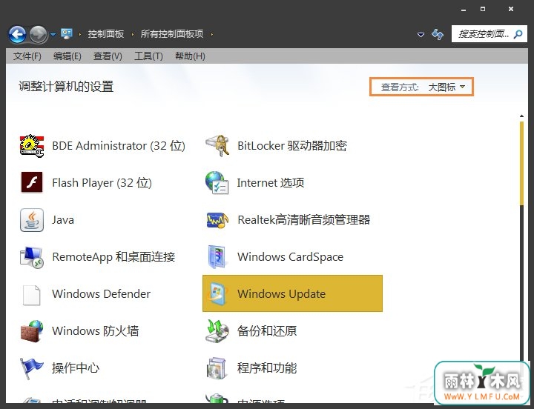
Task: Open the 大图标 view mode dropdown
Action: 446,87
